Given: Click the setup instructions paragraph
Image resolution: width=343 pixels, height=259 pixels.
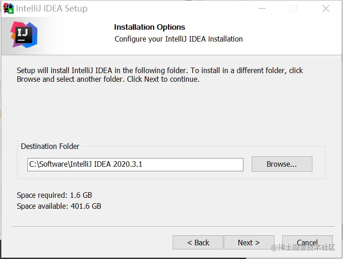Looking at the screenshot, I should coord(160,75).
